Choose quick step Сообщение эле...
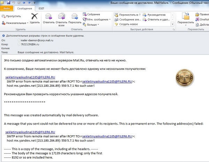This screenshot has width=209, height=162. (128, 19)
